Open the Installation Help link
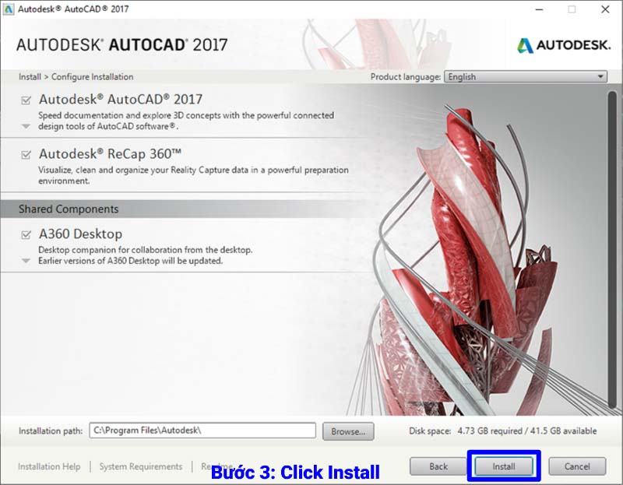 point(49,466)
